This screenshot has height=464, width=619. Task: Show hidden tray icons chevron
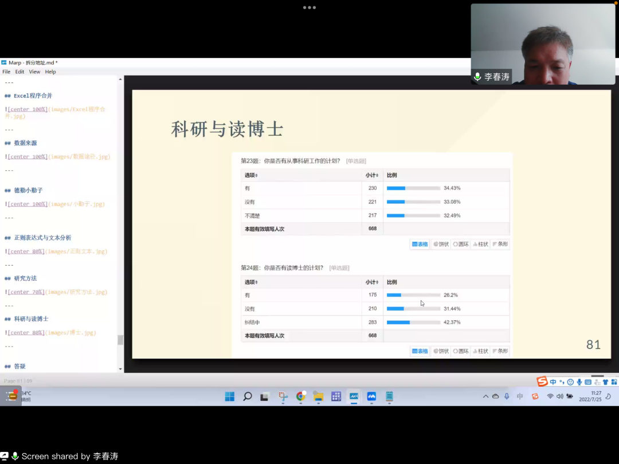(x=485, y=396)
